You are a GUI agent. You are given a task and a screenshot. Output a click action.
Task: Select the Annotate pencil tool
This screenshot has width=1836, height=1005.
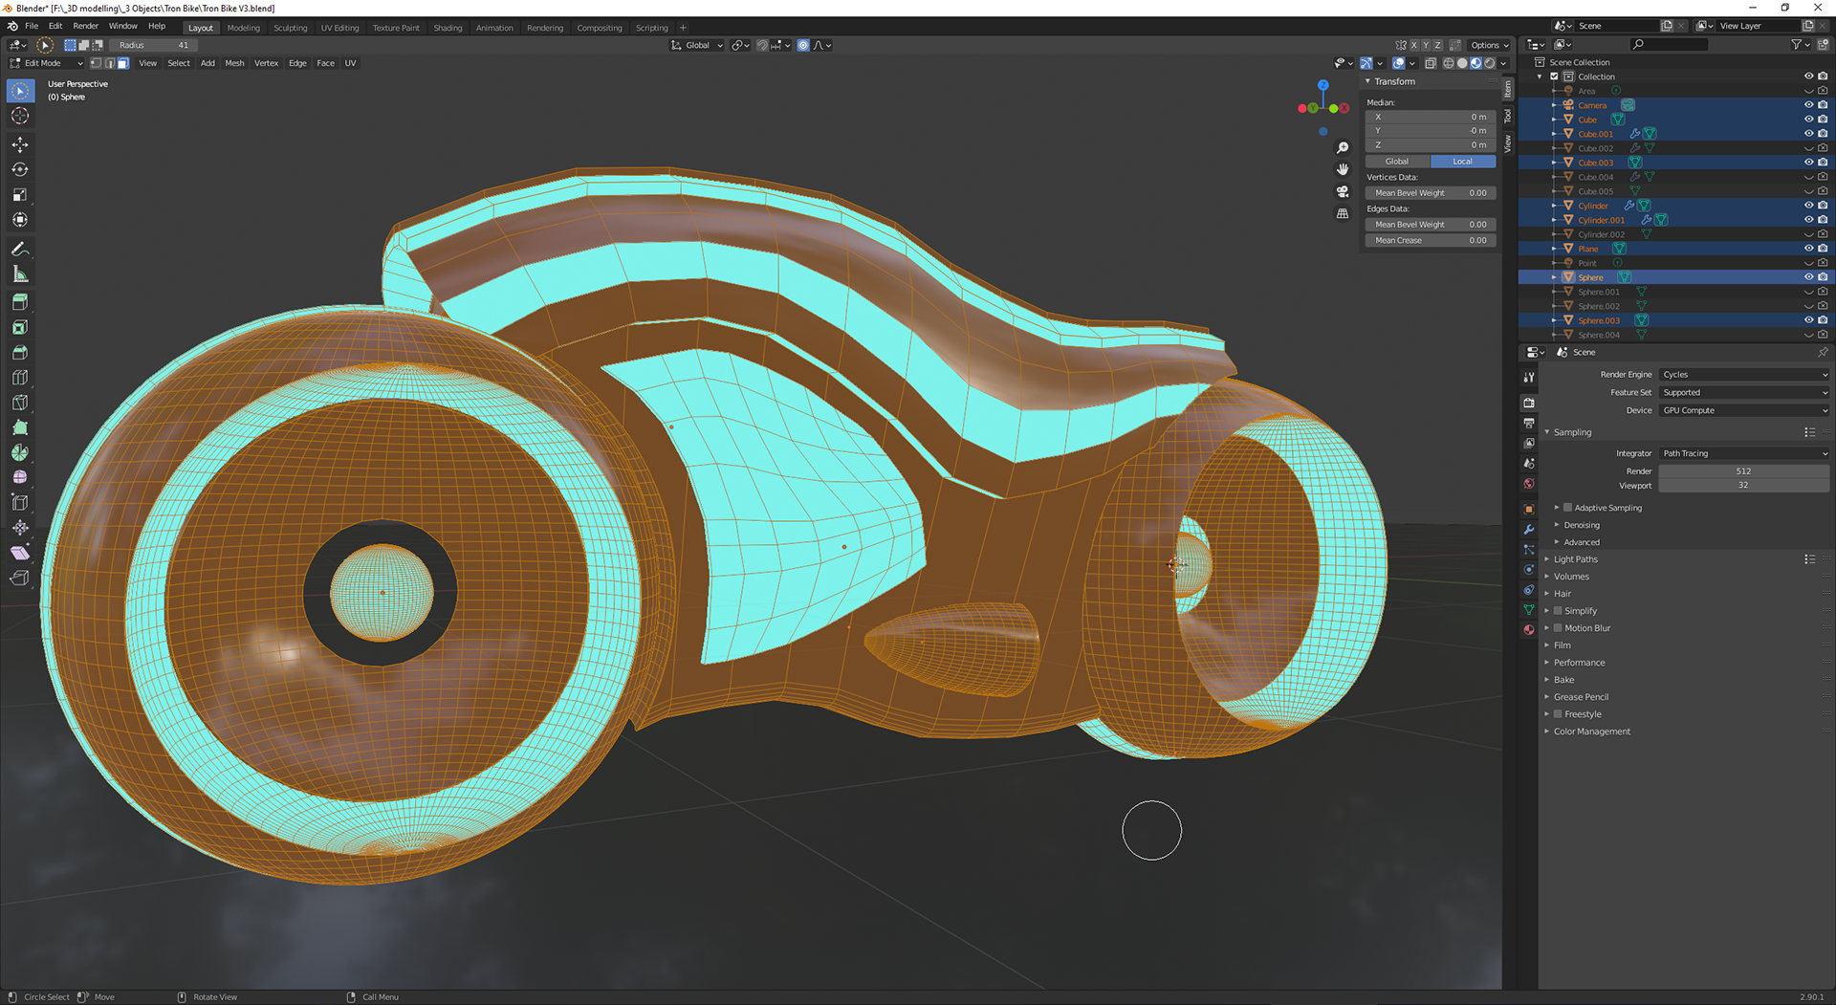20,249
